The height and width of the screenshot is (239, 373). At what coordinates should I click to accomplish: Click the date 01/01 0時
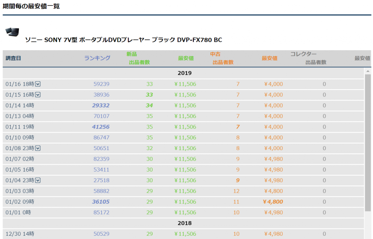click(x=18, y=212)
